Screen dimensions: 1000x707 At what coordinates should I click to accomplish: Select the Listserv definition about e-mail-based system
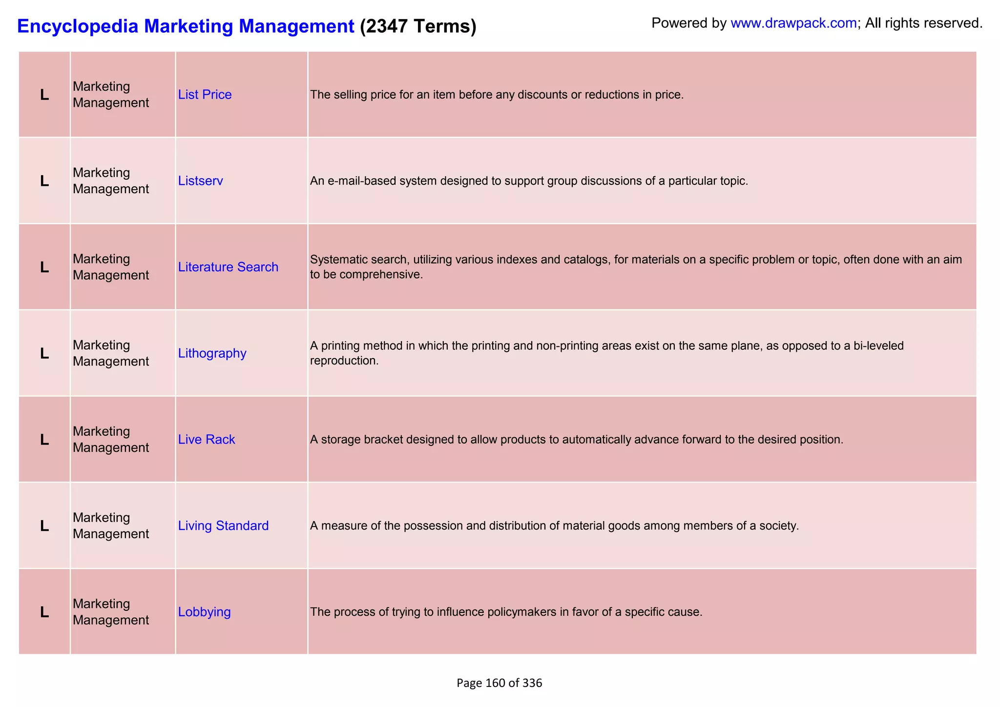[x=529, y=181]
